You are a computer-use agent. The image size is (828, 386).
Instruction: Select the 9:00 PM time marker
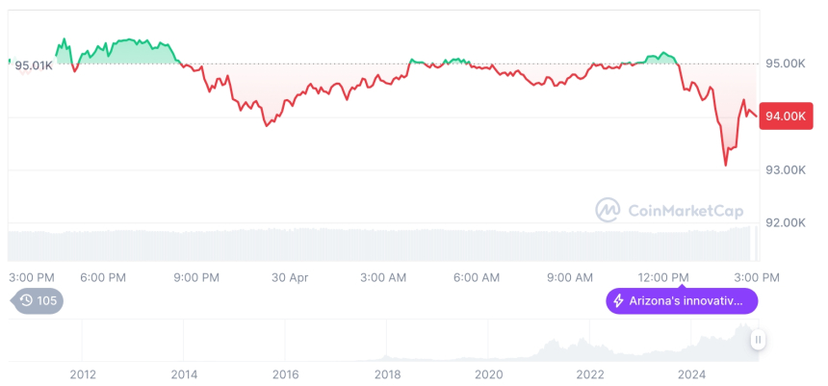[x=196, y=277]
